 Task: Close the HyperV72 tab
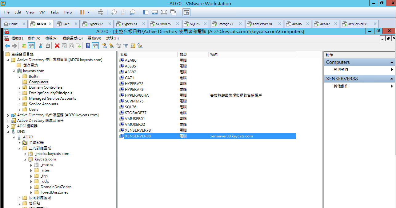(x=109, y=24)
